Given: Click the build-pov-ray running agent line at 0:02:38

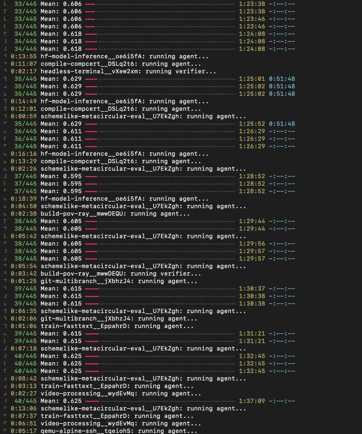Looking at the screenshot, I should 97,214.
